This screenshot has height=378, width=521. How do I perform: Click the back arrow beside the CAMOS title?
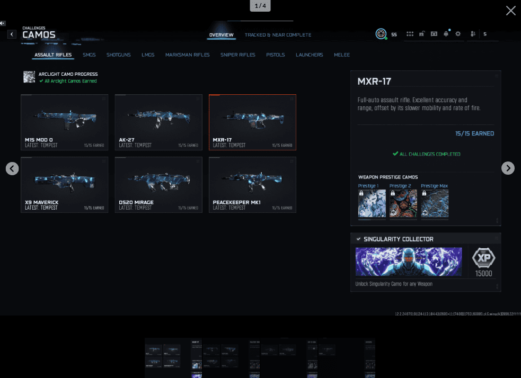pyautogui.click(x=12, y=34)
